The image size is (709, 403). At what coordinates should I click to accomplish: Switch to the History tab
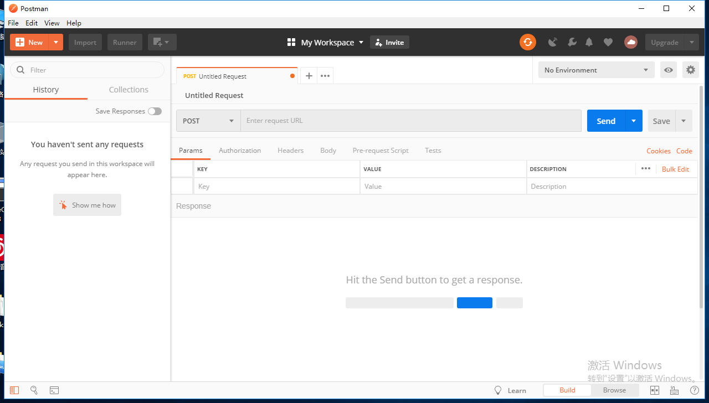(x=46, y=90)
